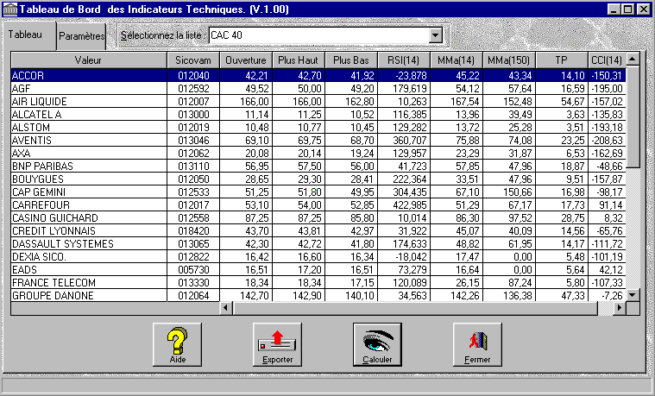Click the up arrow of the table's vertical scrollbar

[x=633, y=60]
